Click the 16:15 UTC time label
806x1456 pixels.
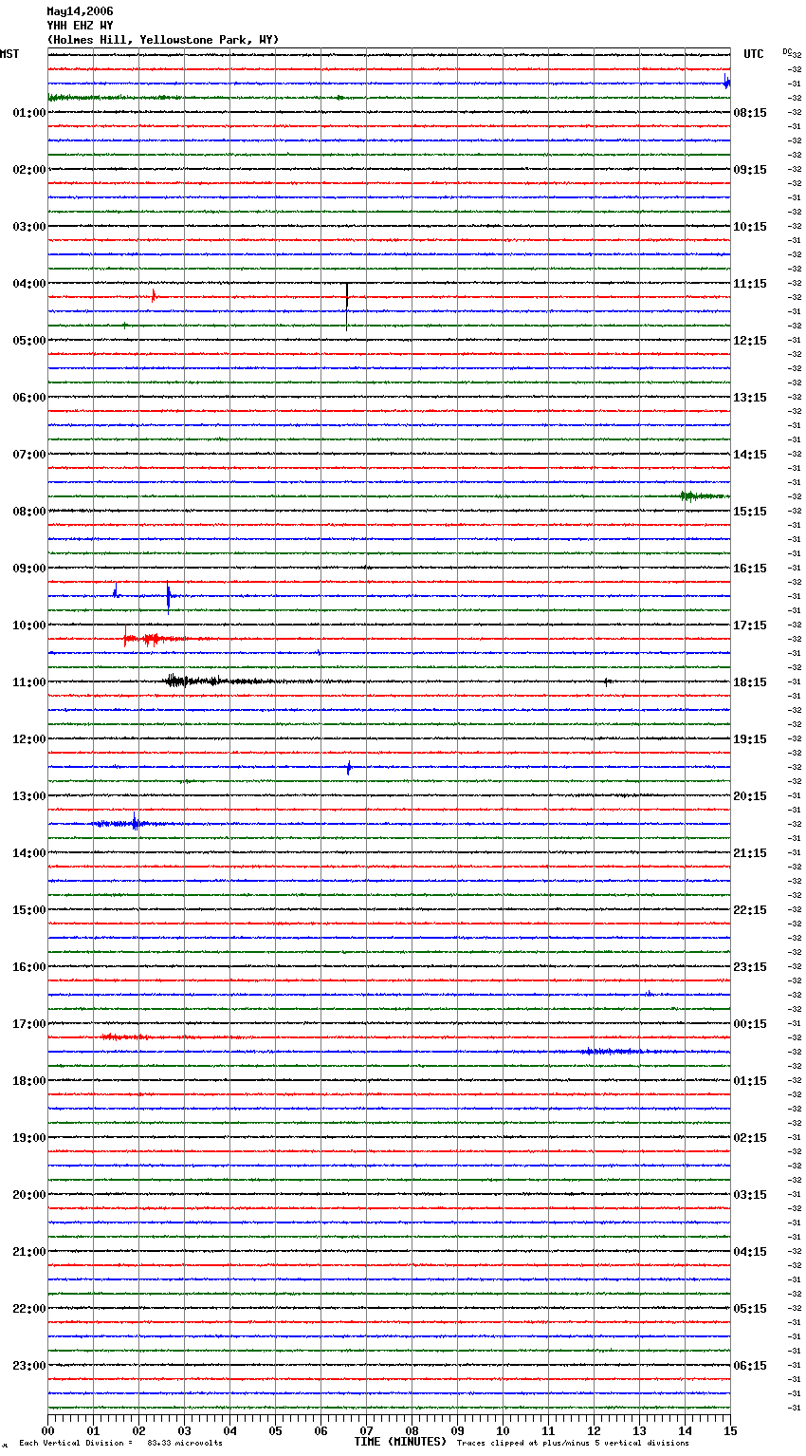point(750,569)
